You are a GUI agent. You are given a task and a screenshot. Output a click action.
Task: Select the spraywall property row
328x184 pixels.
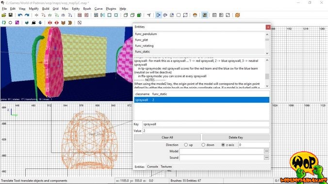(202, 100)
